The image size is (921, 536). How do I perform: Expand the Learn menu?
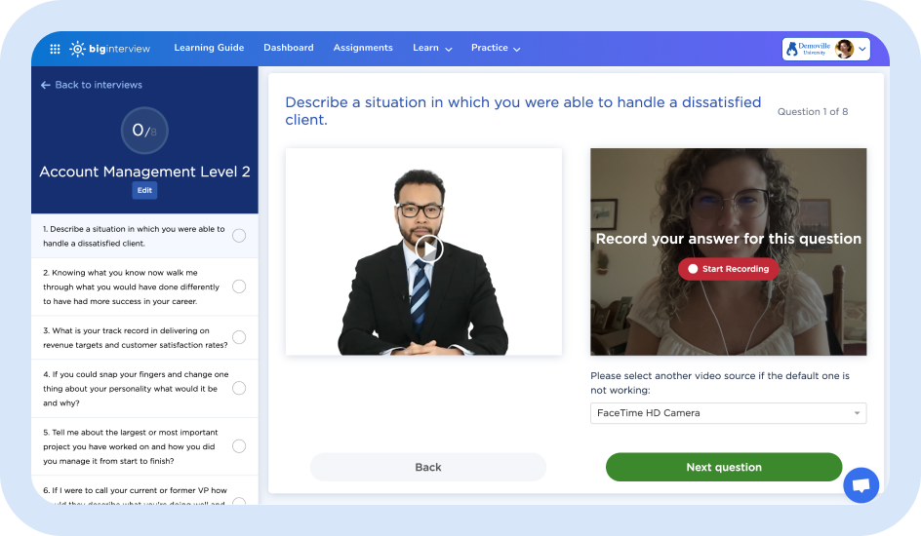(x=432, y=48)
